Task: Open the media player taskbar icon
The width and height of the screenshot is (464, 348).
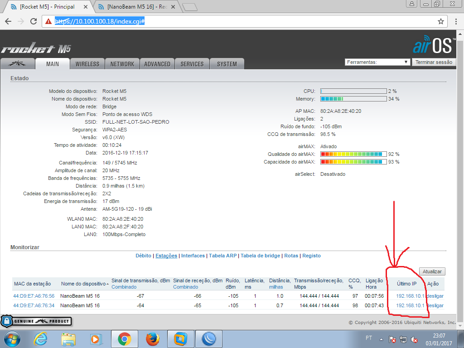Action: tap(96, 339)
